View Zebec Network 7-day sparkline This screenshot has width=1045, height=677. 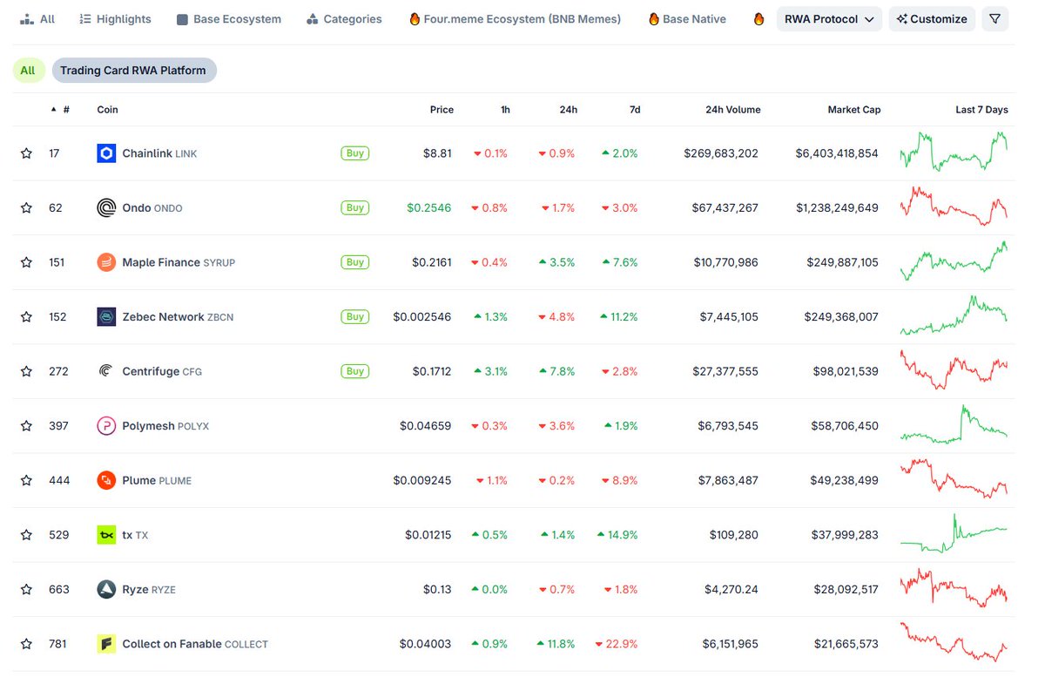click(954, 315)
